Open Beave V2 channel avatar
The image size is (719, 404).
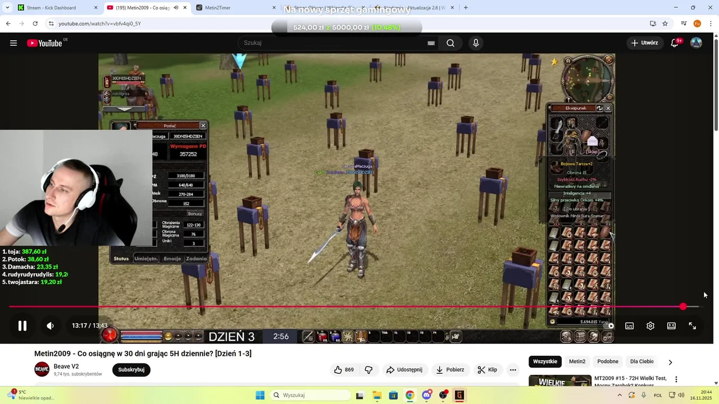(x=42, y=369)
